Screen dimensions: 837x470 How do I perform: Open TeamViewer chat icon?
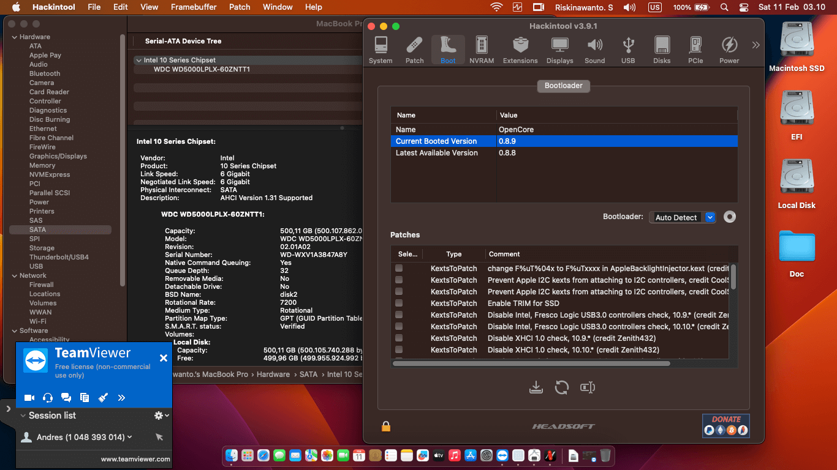click(66, 398)
